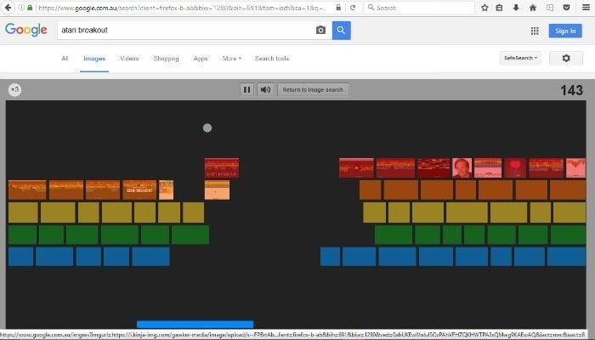
Task: Reload the page with the refresh icon
Action: (353, 8)
